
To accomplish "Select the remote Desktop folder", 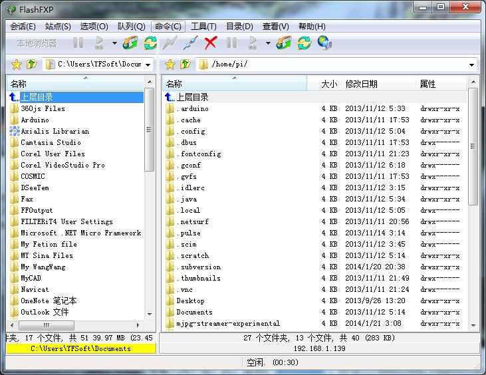I will [x=190, y=301].
